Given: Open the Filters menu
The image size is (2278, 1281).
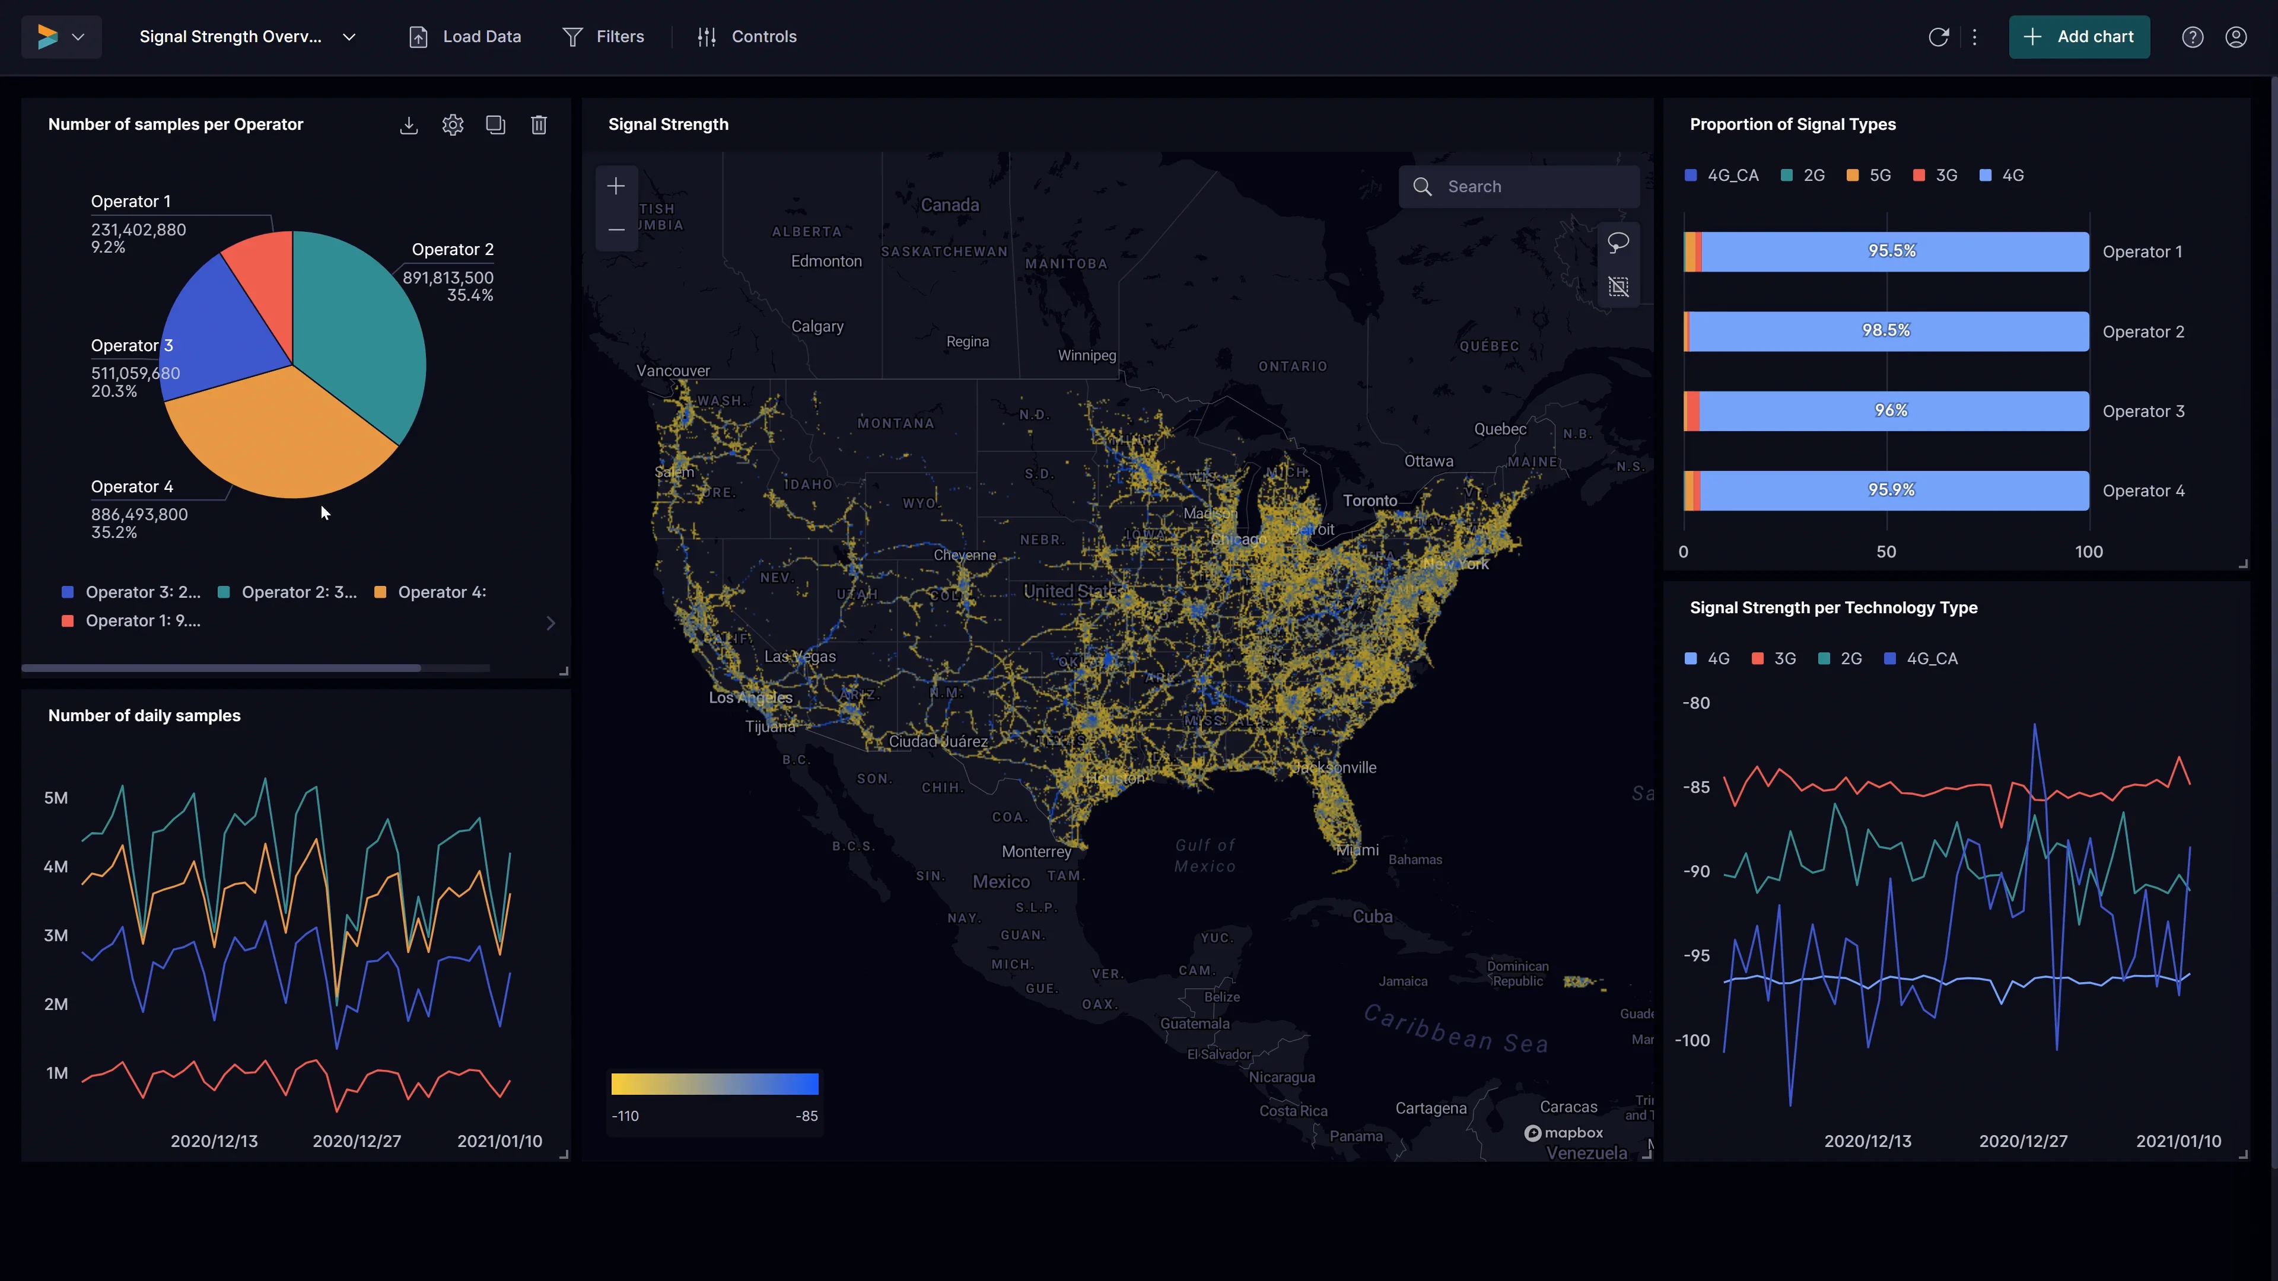Looking at the screenshot, I should (604, 37).
